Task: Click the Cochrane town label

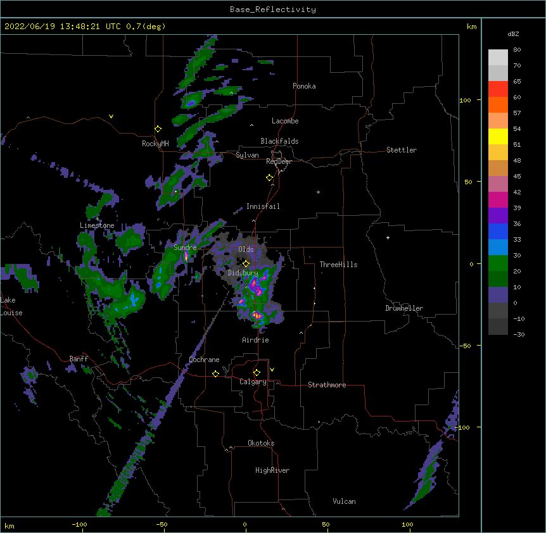Action: 205,360
